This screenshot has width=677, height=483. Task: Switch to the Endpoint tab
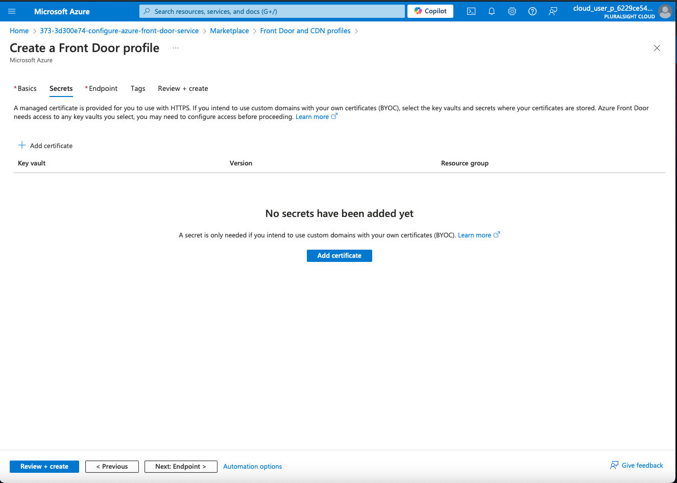pyautogui.click(x=102, y=88)
